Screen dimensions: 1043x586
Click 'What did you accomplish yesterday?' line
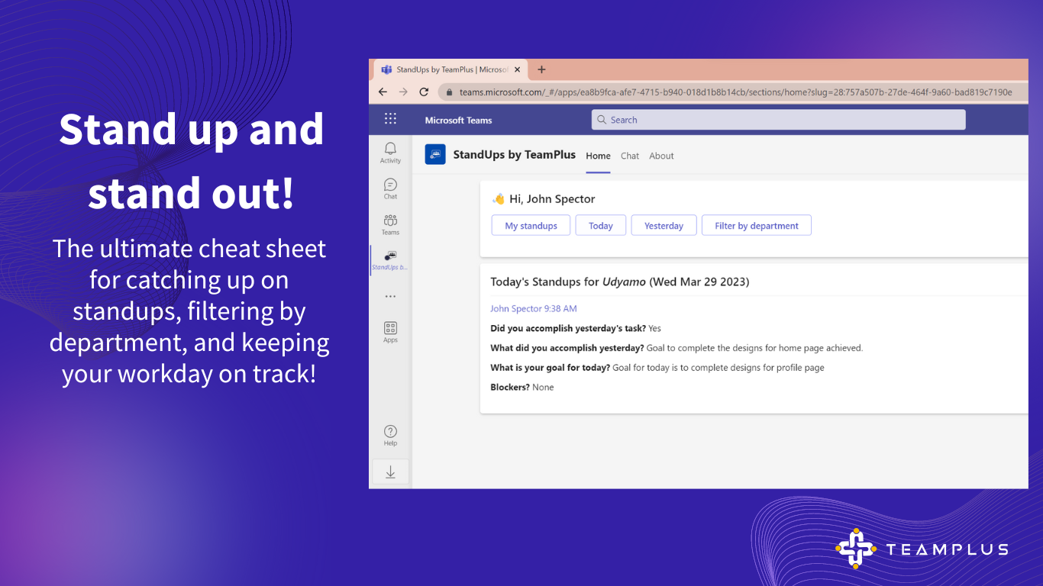click(676, 348)
